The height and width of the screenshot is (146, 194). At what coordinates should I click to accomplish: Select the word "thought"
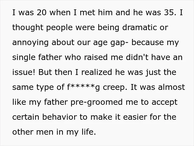tap(28, 28)
